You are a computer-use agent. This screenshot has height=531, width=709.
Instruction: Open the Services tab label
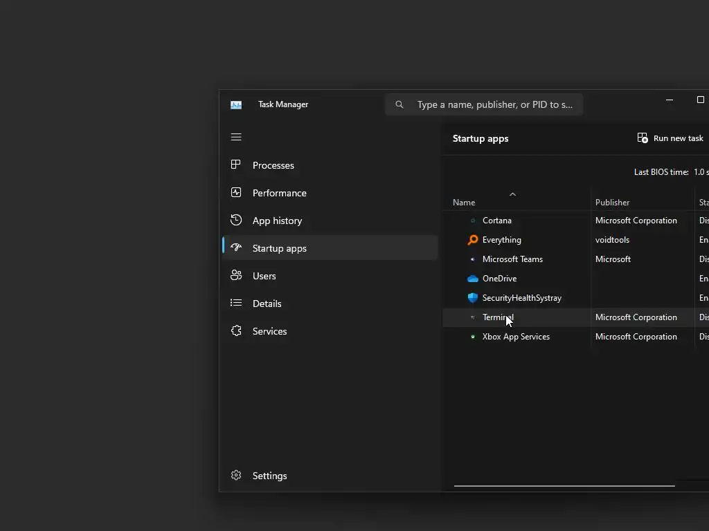(x=269, y=331)
